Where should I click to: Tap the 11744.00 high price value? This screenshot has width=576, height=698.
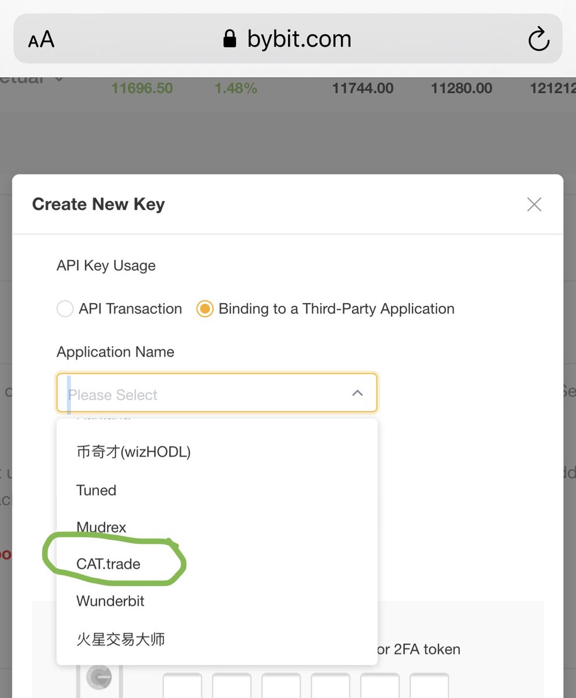click(363, 88)
